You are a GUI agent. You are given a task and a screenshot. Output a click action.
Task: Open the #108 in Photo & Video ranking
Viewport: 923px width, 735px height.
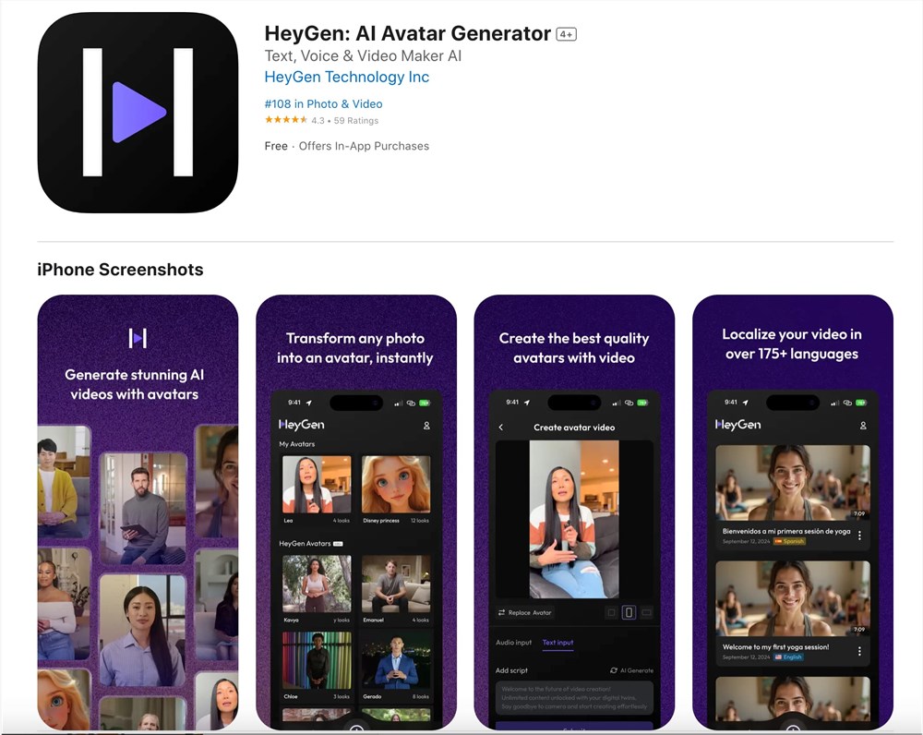323,103
